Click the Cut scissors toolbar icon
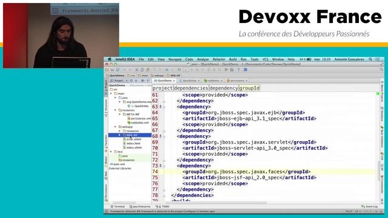 pos(136,70)
